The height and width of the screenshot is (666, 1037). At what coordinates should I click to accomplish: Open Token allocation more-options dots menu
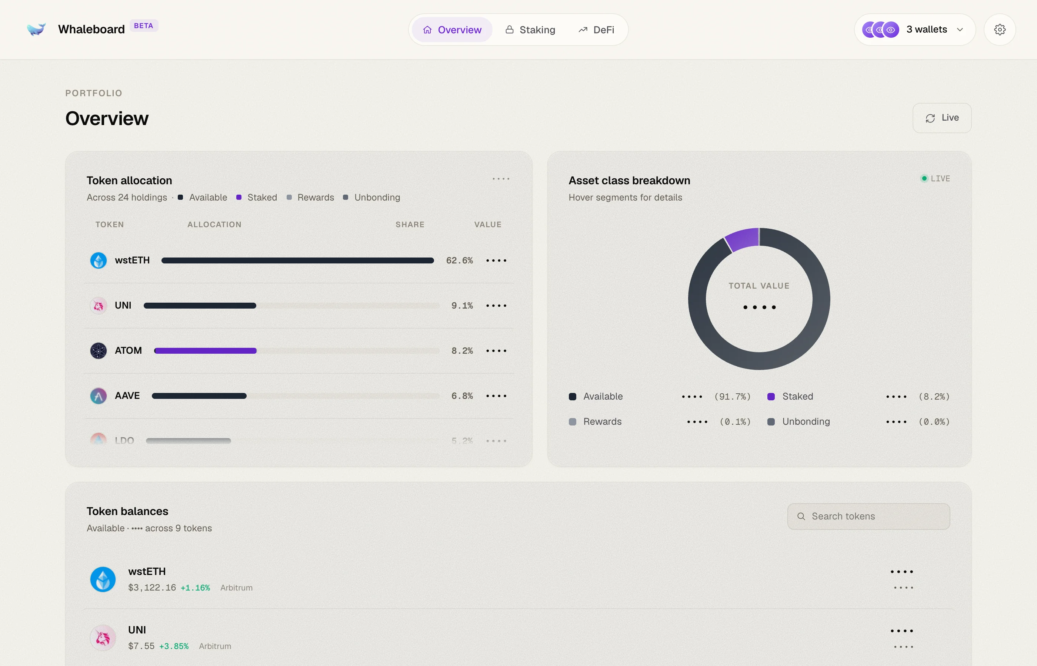coord(501,179)
